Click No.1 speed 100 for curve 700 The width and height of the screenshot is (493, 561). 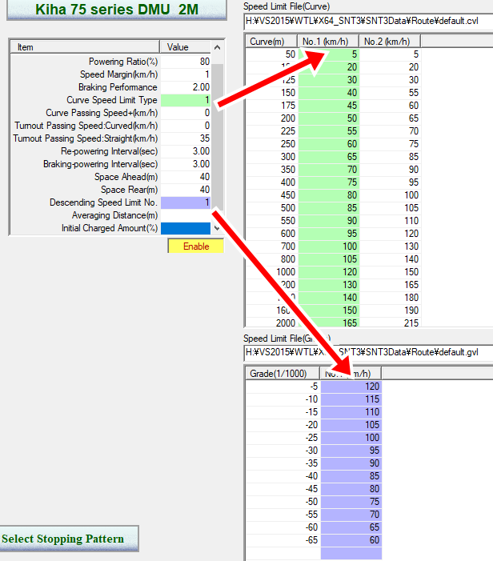(328, 246)
